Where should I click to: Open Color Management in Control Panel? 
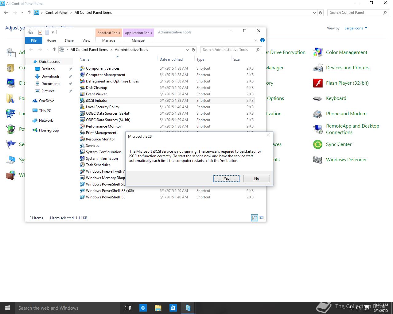pyautogui.click(x=340, y=52)
